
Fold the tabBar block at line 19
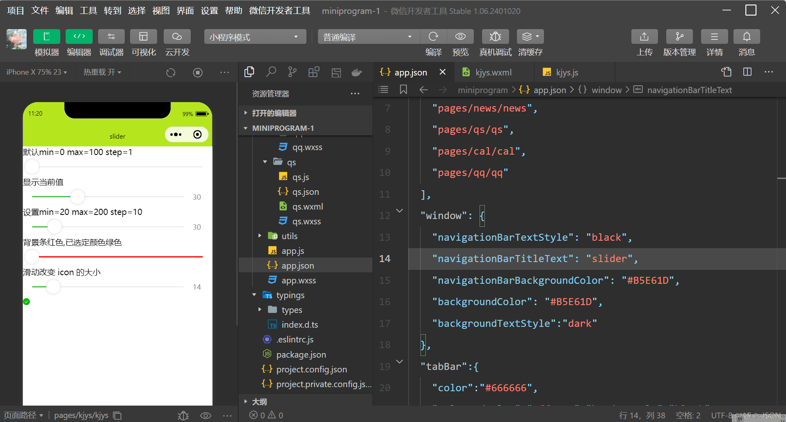(399, 361)
